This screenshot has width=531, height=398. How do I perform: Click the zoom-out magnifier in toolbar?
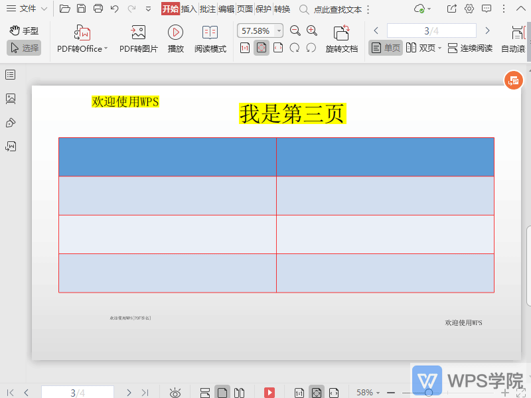295,31
